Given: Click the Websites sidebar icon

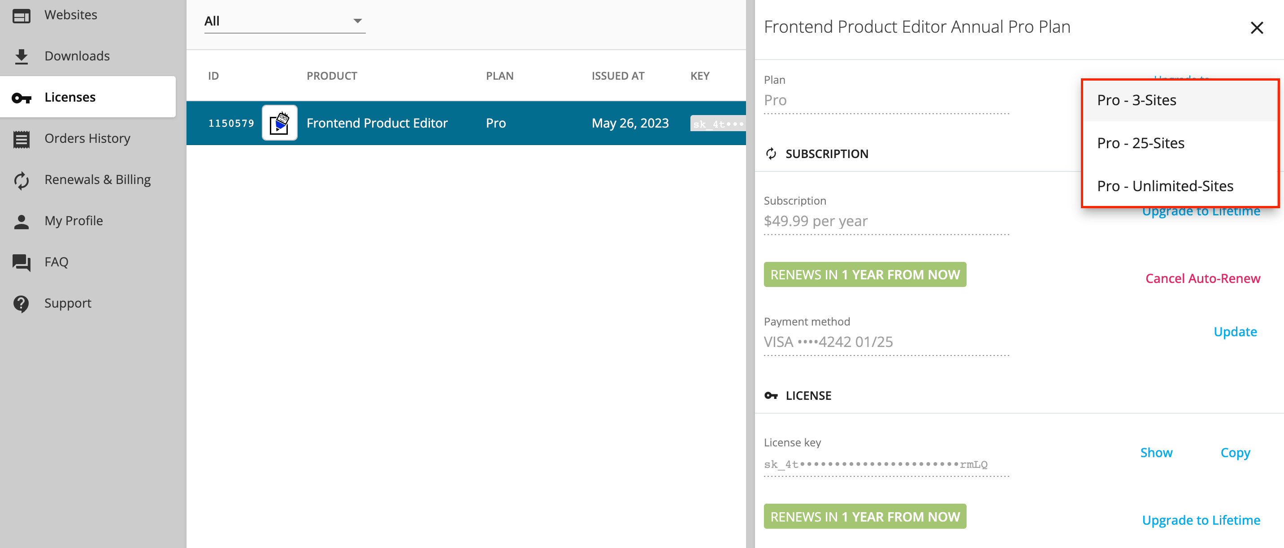Looking at the screenshot, I should coord(22,16).
